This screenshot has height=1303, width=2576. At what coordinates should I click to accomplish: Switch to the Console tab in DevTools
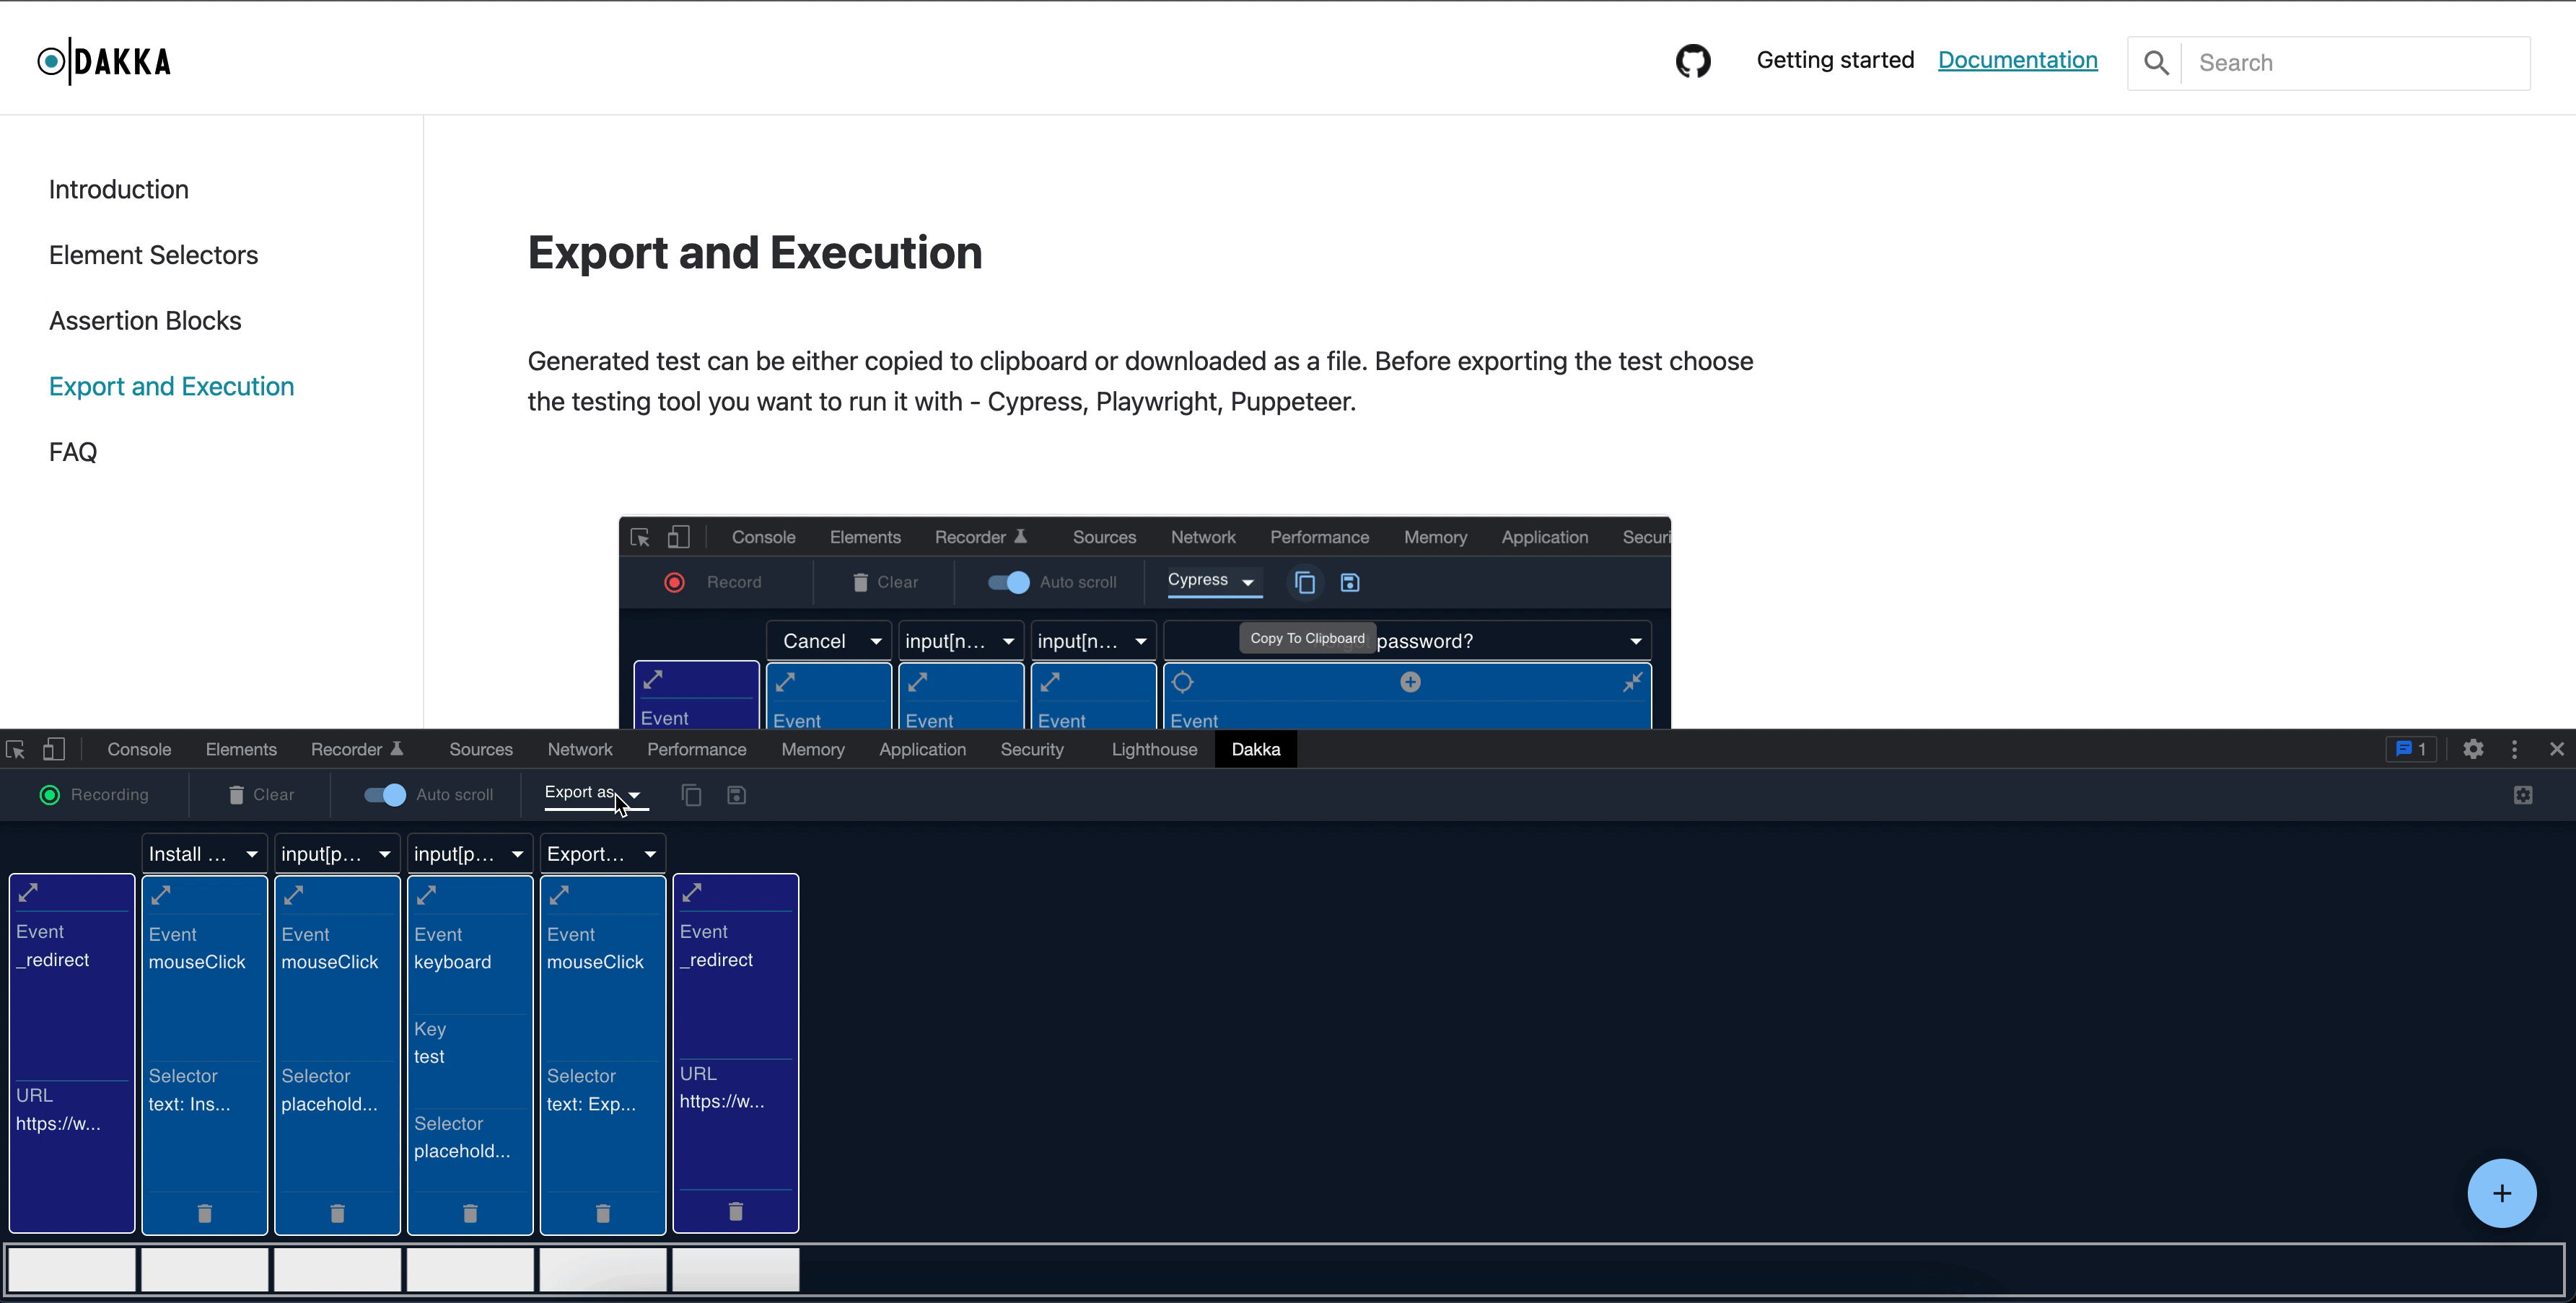[x=139, y=749]
